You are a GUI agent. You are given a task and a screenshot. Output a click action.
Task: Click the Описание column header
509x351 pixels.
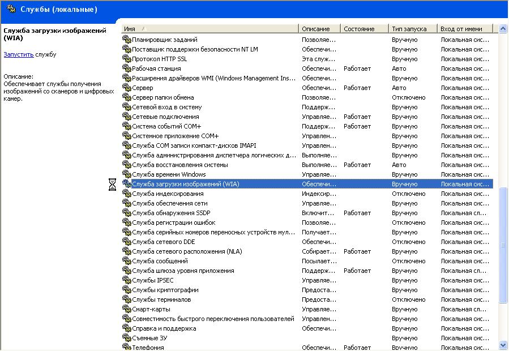[x=319, y=28]
